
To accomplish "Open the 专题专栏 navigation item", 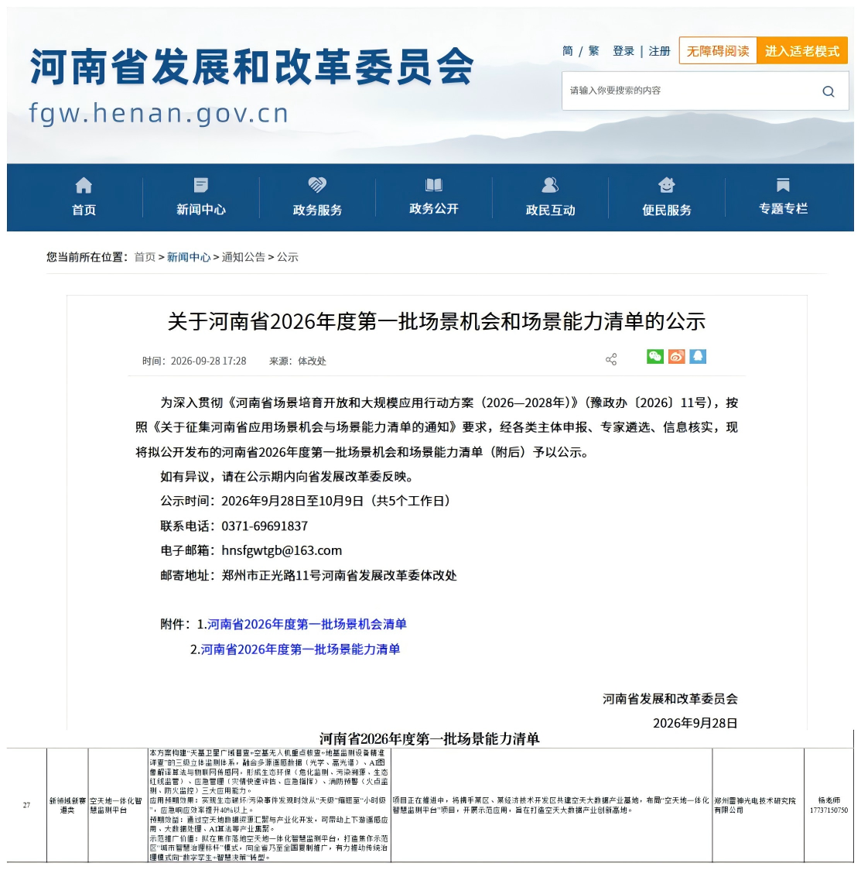I will (783, 209).
